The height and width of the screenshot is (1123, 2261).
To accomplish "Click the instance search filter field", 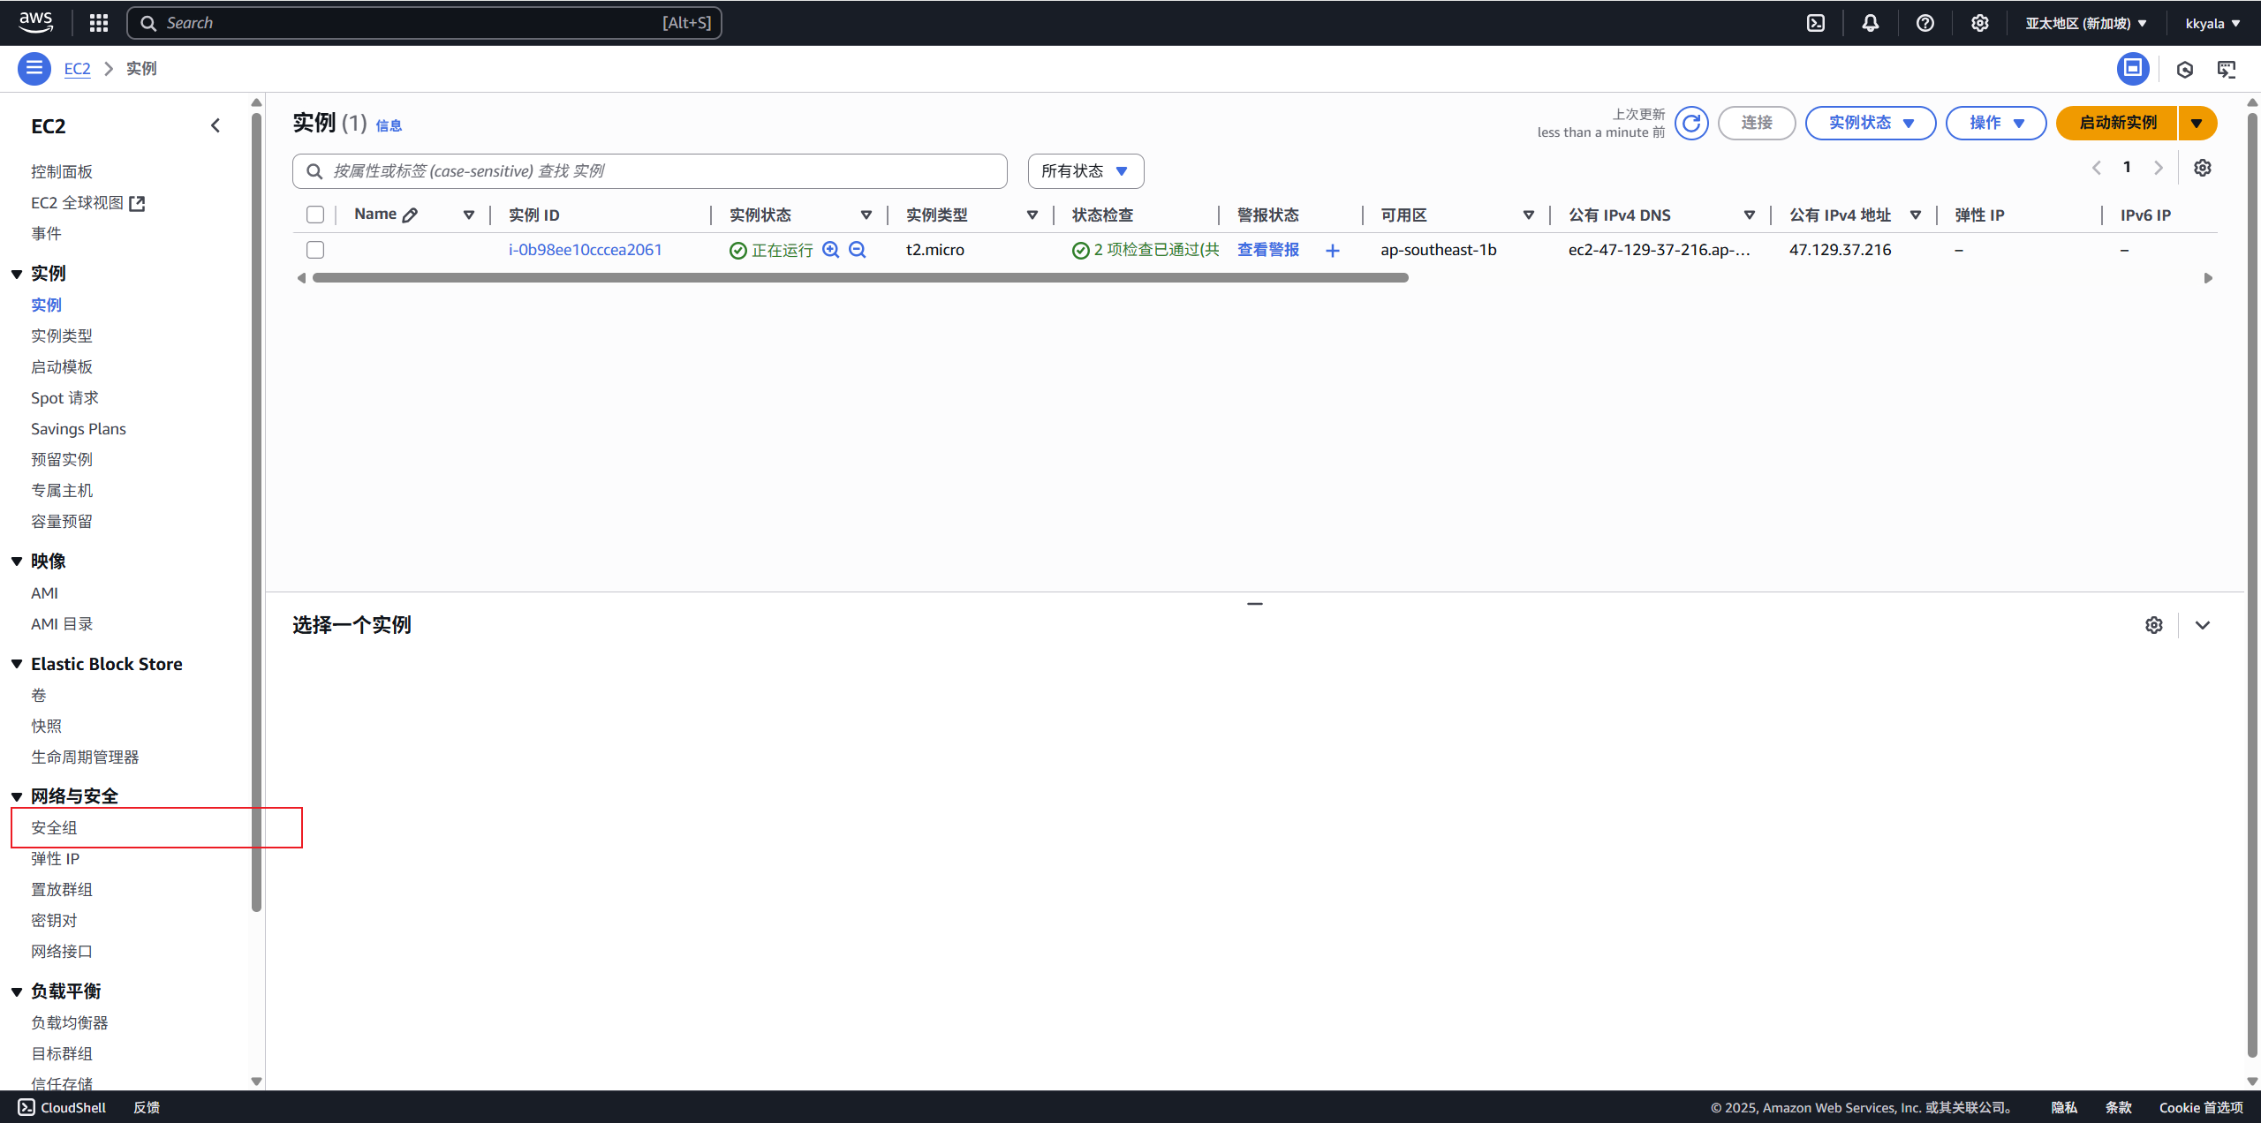I will 650,171.
